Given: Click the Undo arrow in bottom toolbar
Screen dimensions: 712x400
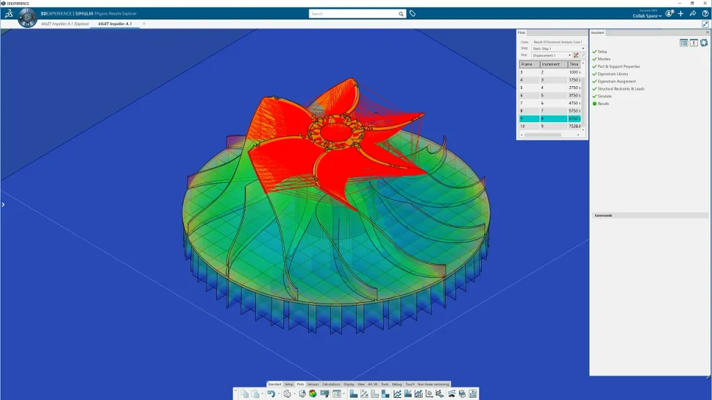Looking at the screenshot, I should click(270, 394).
